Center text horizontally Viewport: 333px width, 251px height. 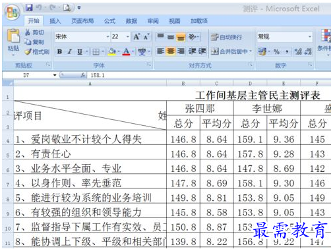(171, 51)
